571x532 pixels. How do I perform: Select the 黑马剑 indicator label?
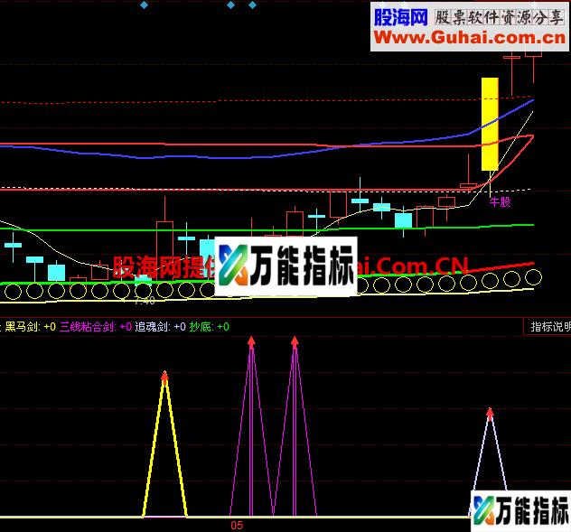click(x=30, y=327)
